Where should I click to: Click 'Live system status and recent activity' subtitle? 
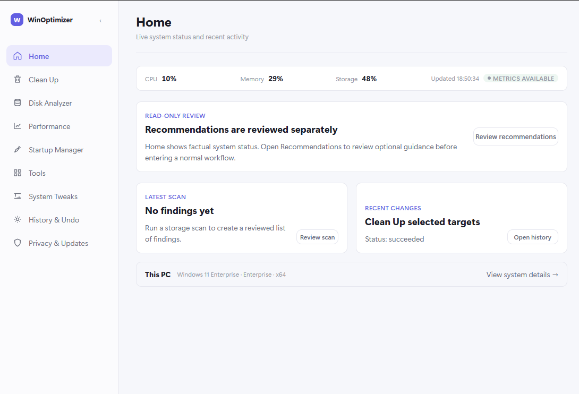pyautogui.click(x=192, y=37)
